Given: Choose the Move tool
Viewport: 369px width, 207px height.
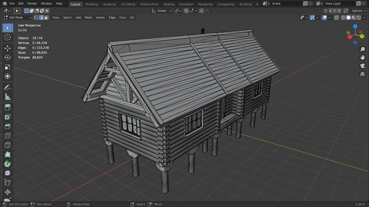Looking at the screenshot, I should click(8, 48).
